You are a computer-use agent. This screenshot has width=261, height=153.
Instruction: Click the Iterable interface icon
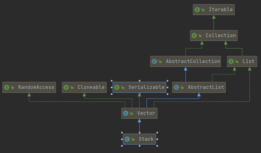tap(197, 10)
